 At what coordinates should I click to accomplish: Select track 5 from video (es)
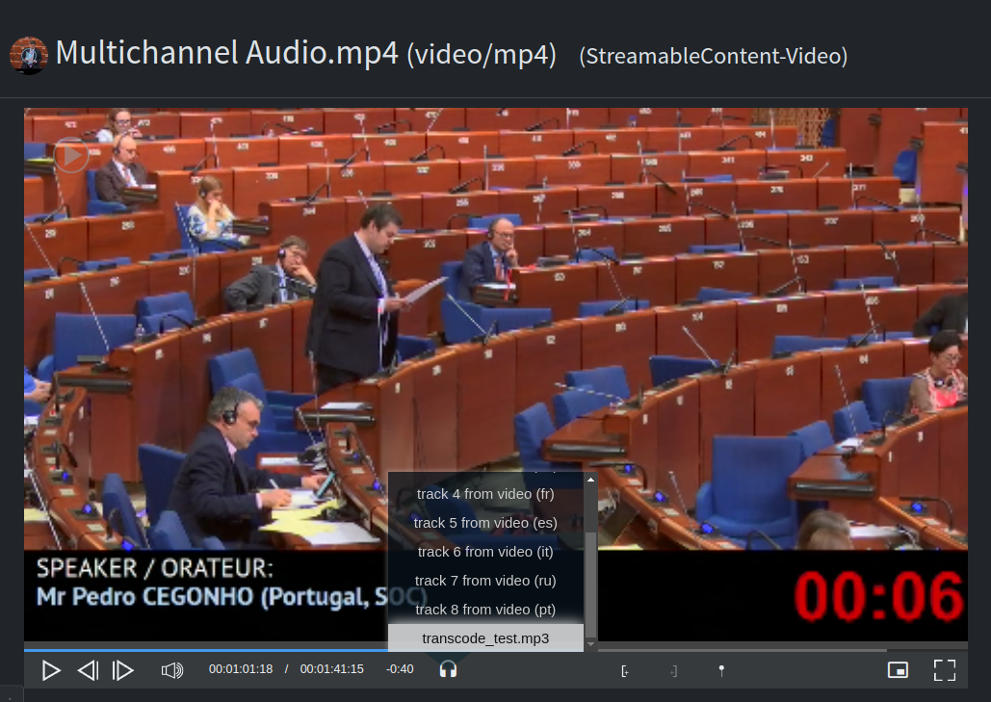point(485,523)
